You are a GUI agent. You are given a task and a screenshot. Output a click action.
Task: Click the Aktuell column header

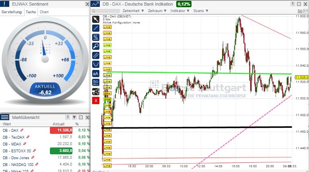[58, 124]
